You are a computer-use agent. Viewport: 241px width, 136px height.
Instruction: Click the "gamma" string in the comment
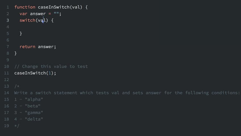34,112
